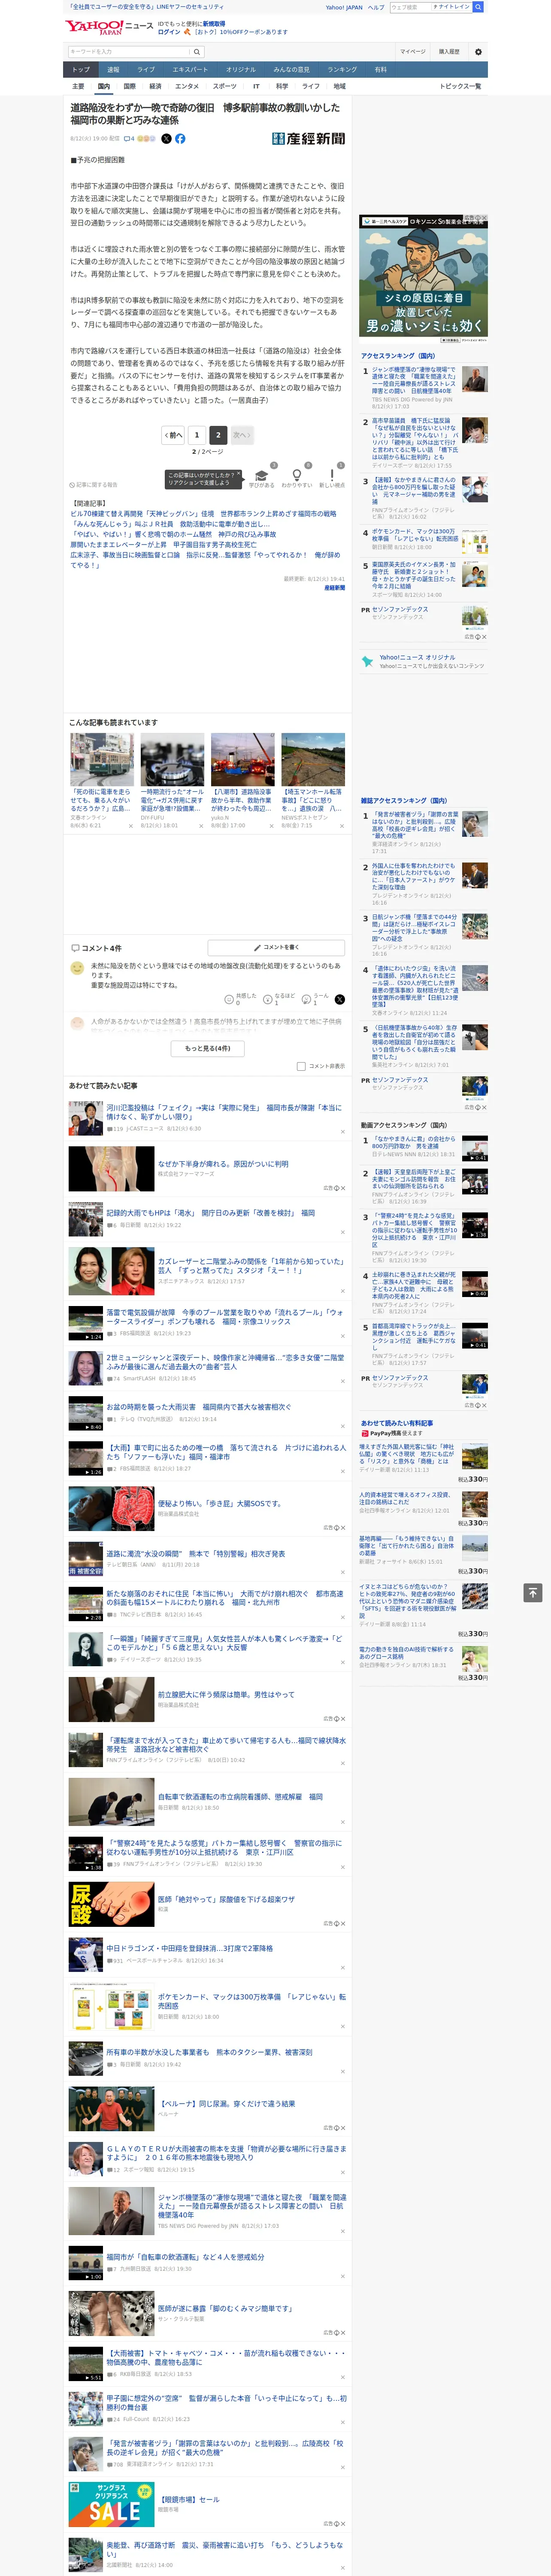Share the article on X
551x2576 pixels.
[x=166, y=139]
